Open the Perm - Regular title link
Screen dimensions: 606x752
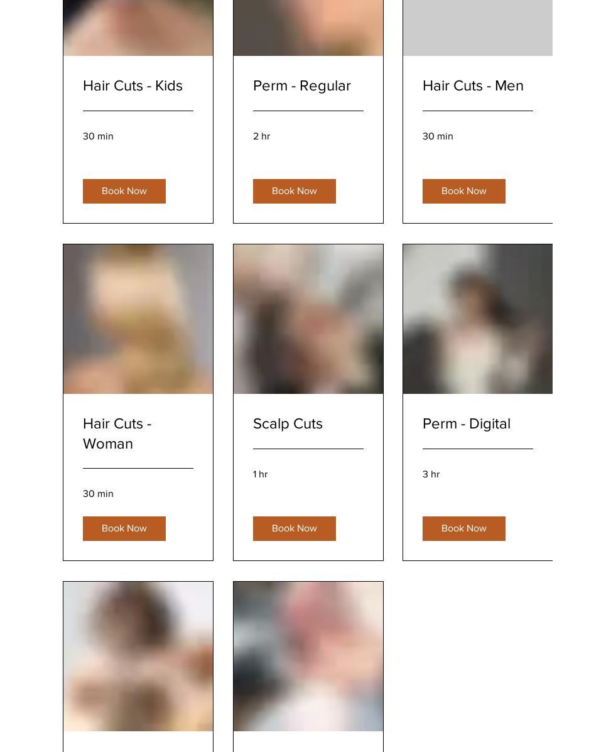click(302, 86)
